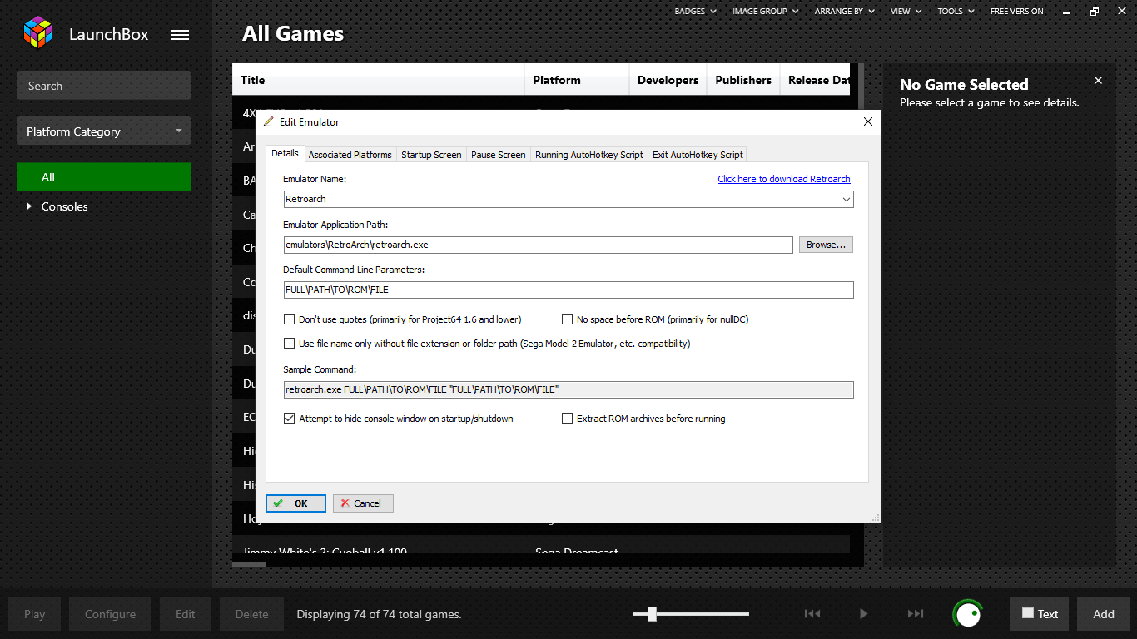Click the Default Command-Line Parameters field

tap(568, 290)
